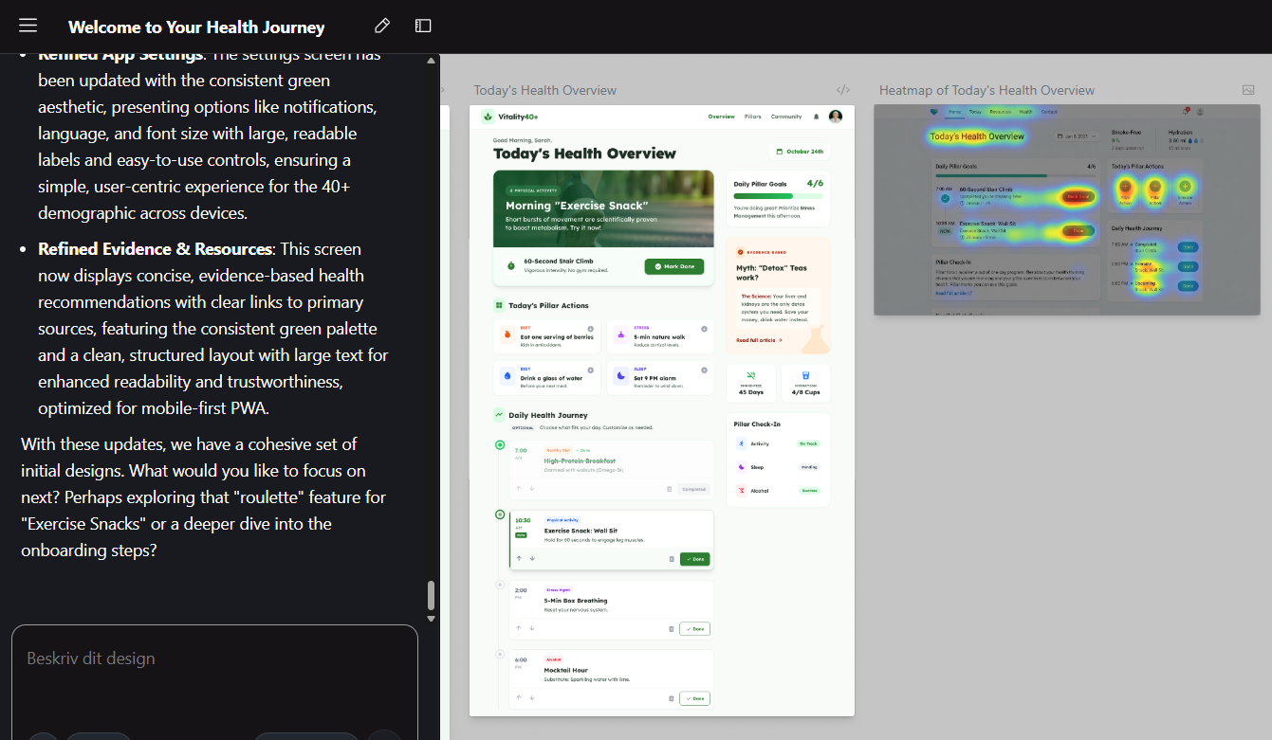The image size is (1272, 740).
Task: Click the berries icon in Pillar Actions
Action: pyautogui.click(x=507, y=334)
